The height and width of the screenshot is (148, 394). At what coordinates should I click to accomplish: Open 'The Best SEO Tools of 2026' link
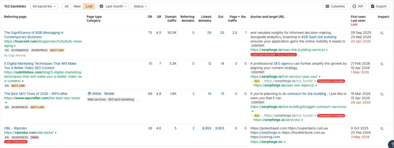pos(36,94)
